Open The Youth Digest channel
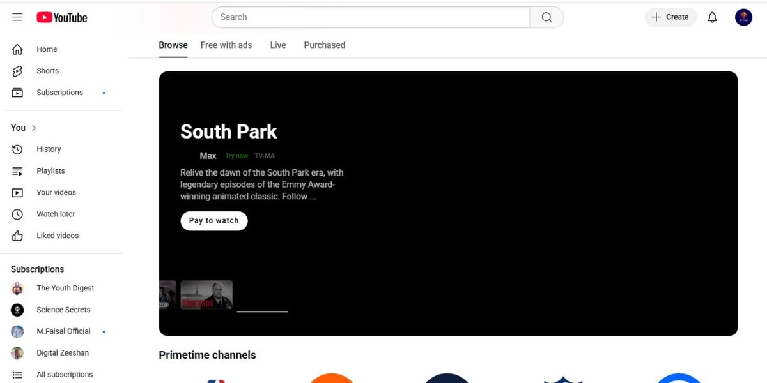The image size is (767, 383). [65, 288]
